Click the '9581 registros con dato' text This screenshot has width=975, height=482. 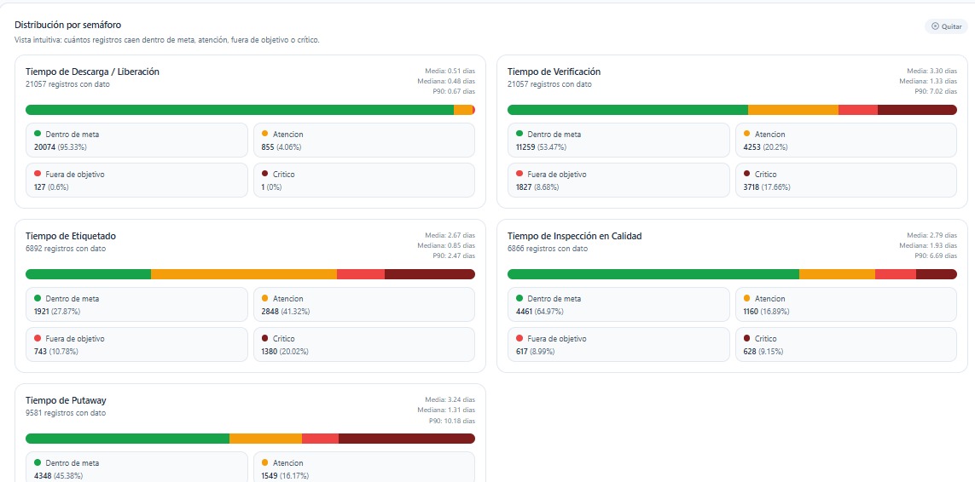(x=66, y=413)
